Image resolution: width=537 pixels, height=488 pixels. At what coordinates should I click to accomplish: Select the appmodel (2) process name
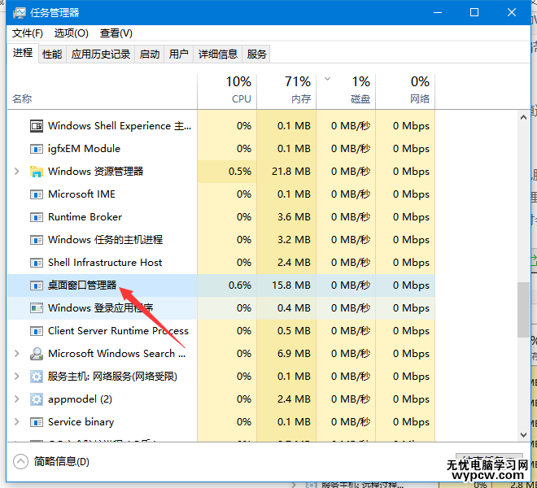click(80, 399)
